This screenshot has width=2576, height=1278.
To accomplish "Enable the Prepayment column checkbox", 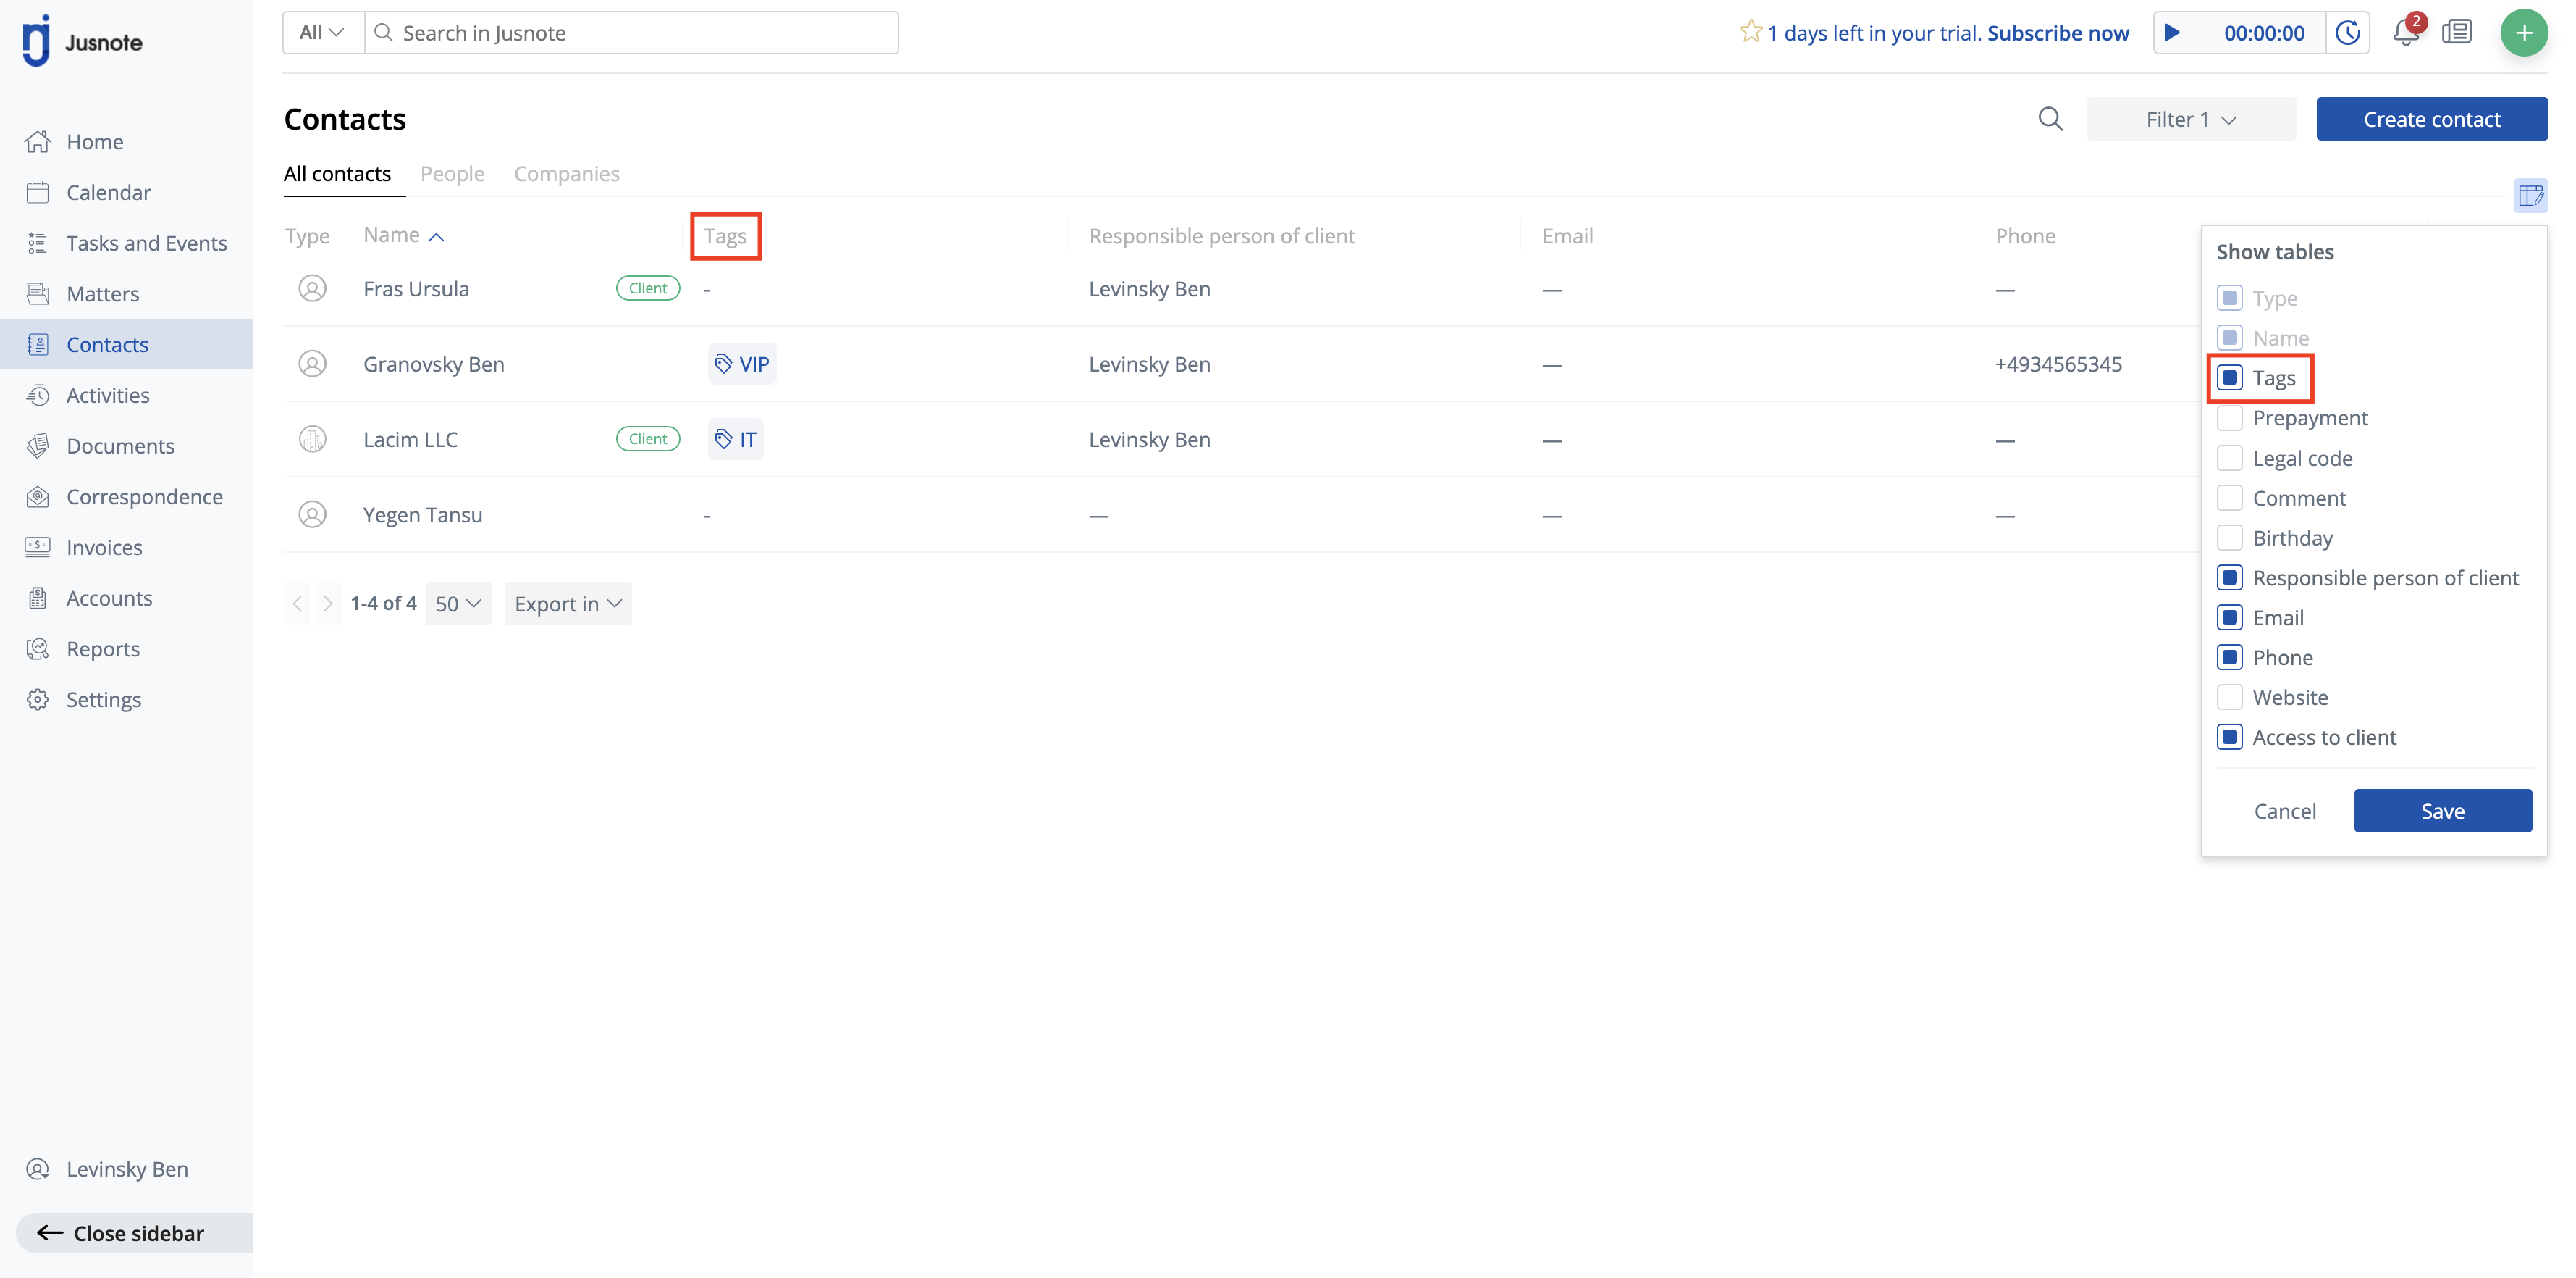I will coord(2230,417).
